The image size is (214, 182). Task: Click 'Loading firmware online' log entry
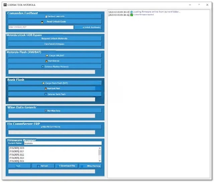coord(156,12)
